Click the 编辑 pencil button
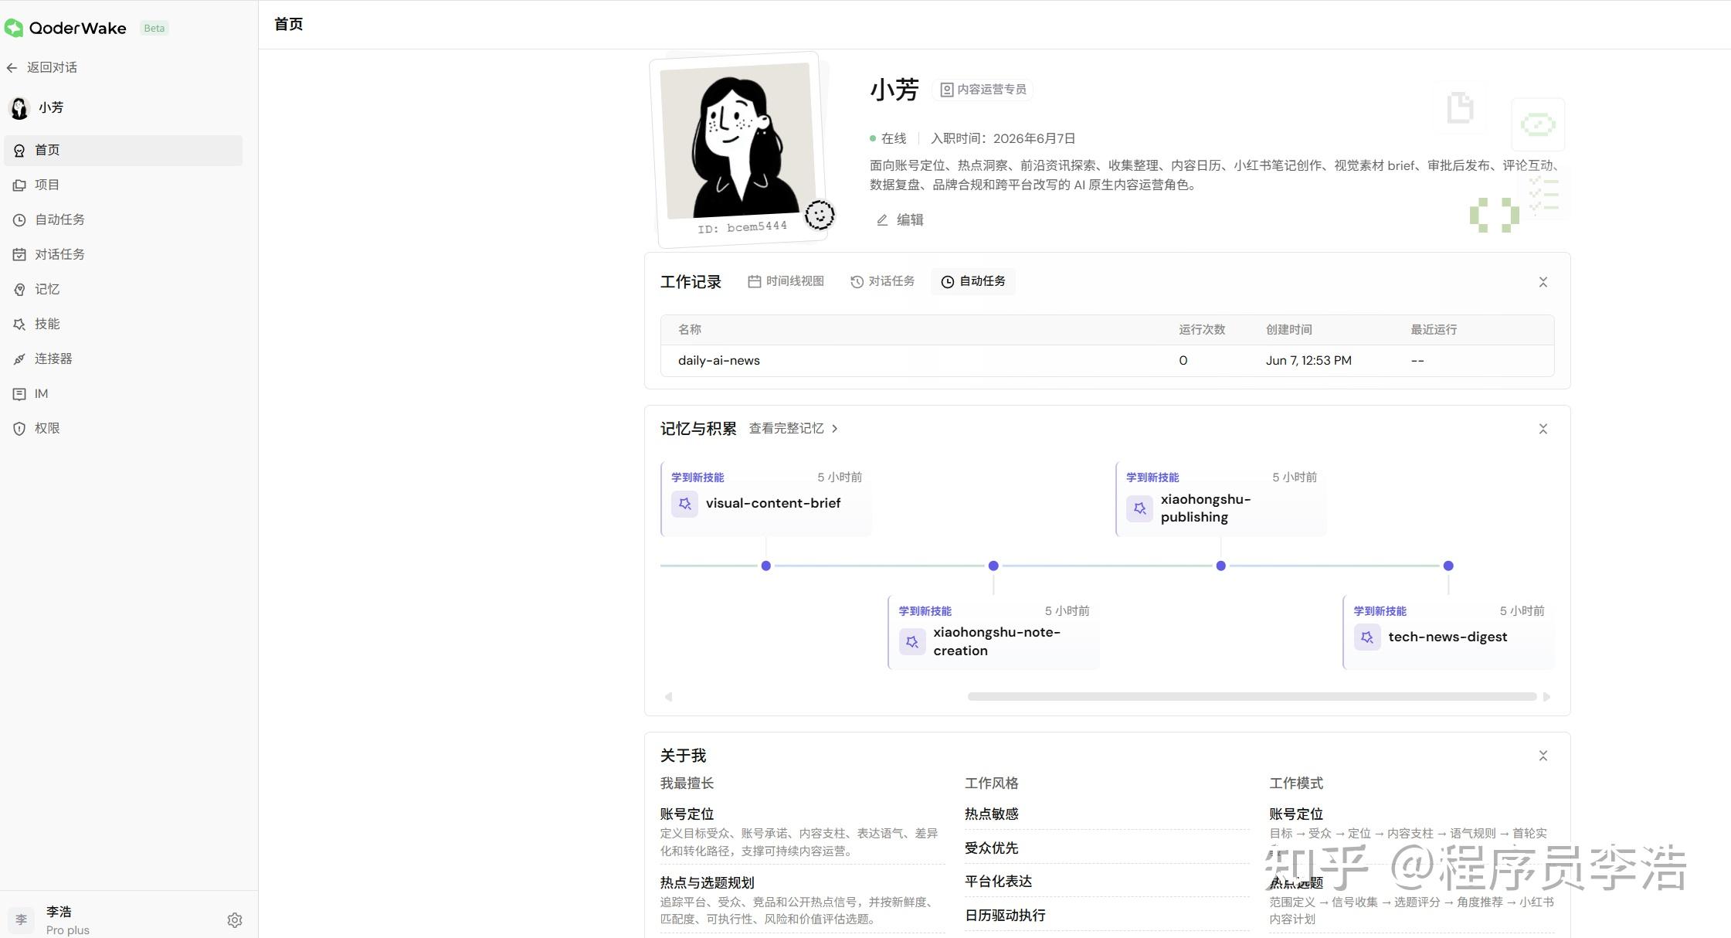Image resolution: width=1731 pixels, height=938 pixels. click(900, 220)
